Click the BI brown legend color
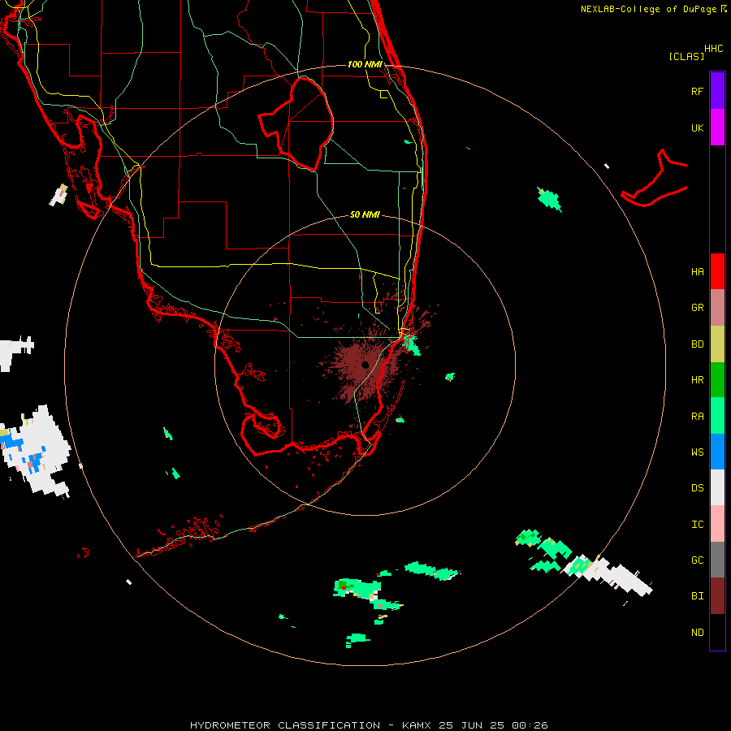The height and width of the screenshot is (731, 731). coord(717,596)
